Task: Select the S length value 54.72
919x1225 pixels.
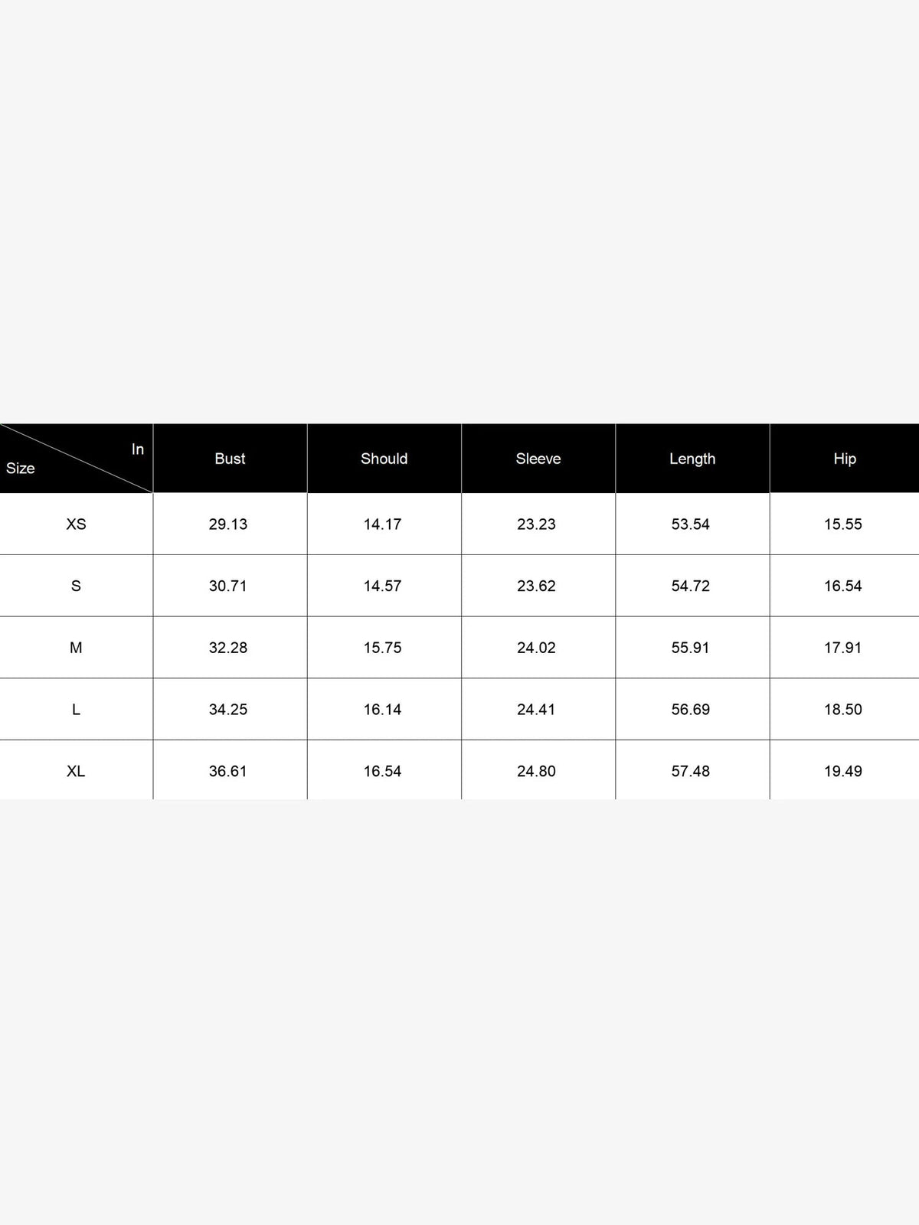Action: tap(691, 586)
